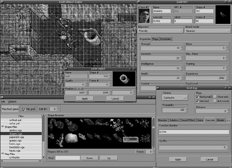Switch to the Schedules tab

pyautogui.click(x=166, y=39)
